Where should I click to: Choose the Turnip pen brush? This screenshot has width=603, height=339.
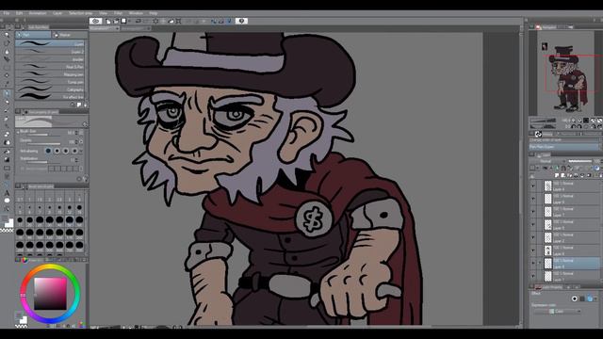click(x=50, y=82)
